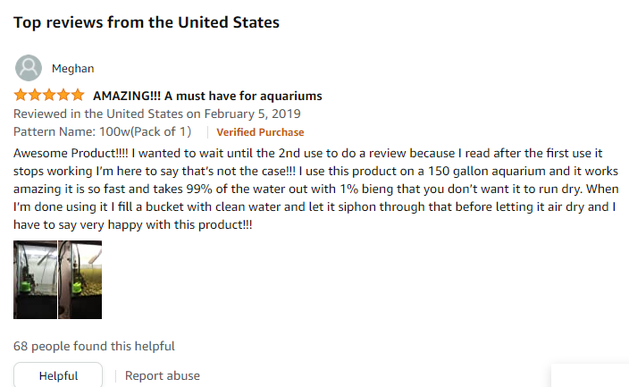Open the second review photo thumbnail
629x387 pixels.
click(80, 280)
